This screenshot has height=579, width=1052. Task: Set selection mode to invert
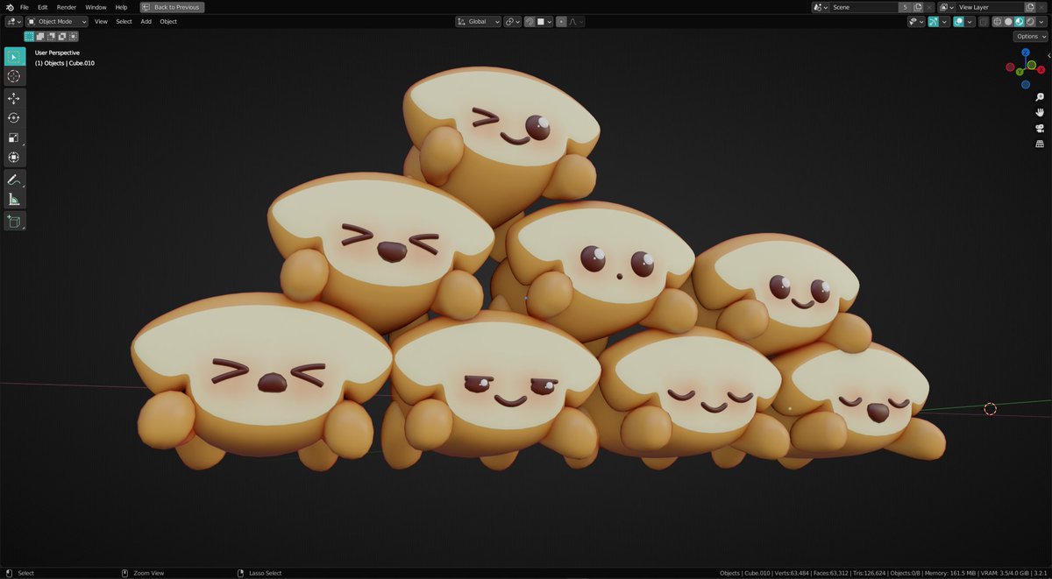point(62,36)
